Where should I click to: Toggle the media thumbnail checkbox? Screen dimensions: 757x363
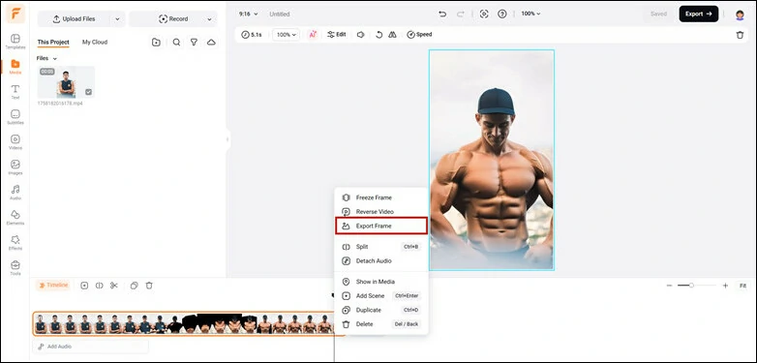[x=88, y=92]
